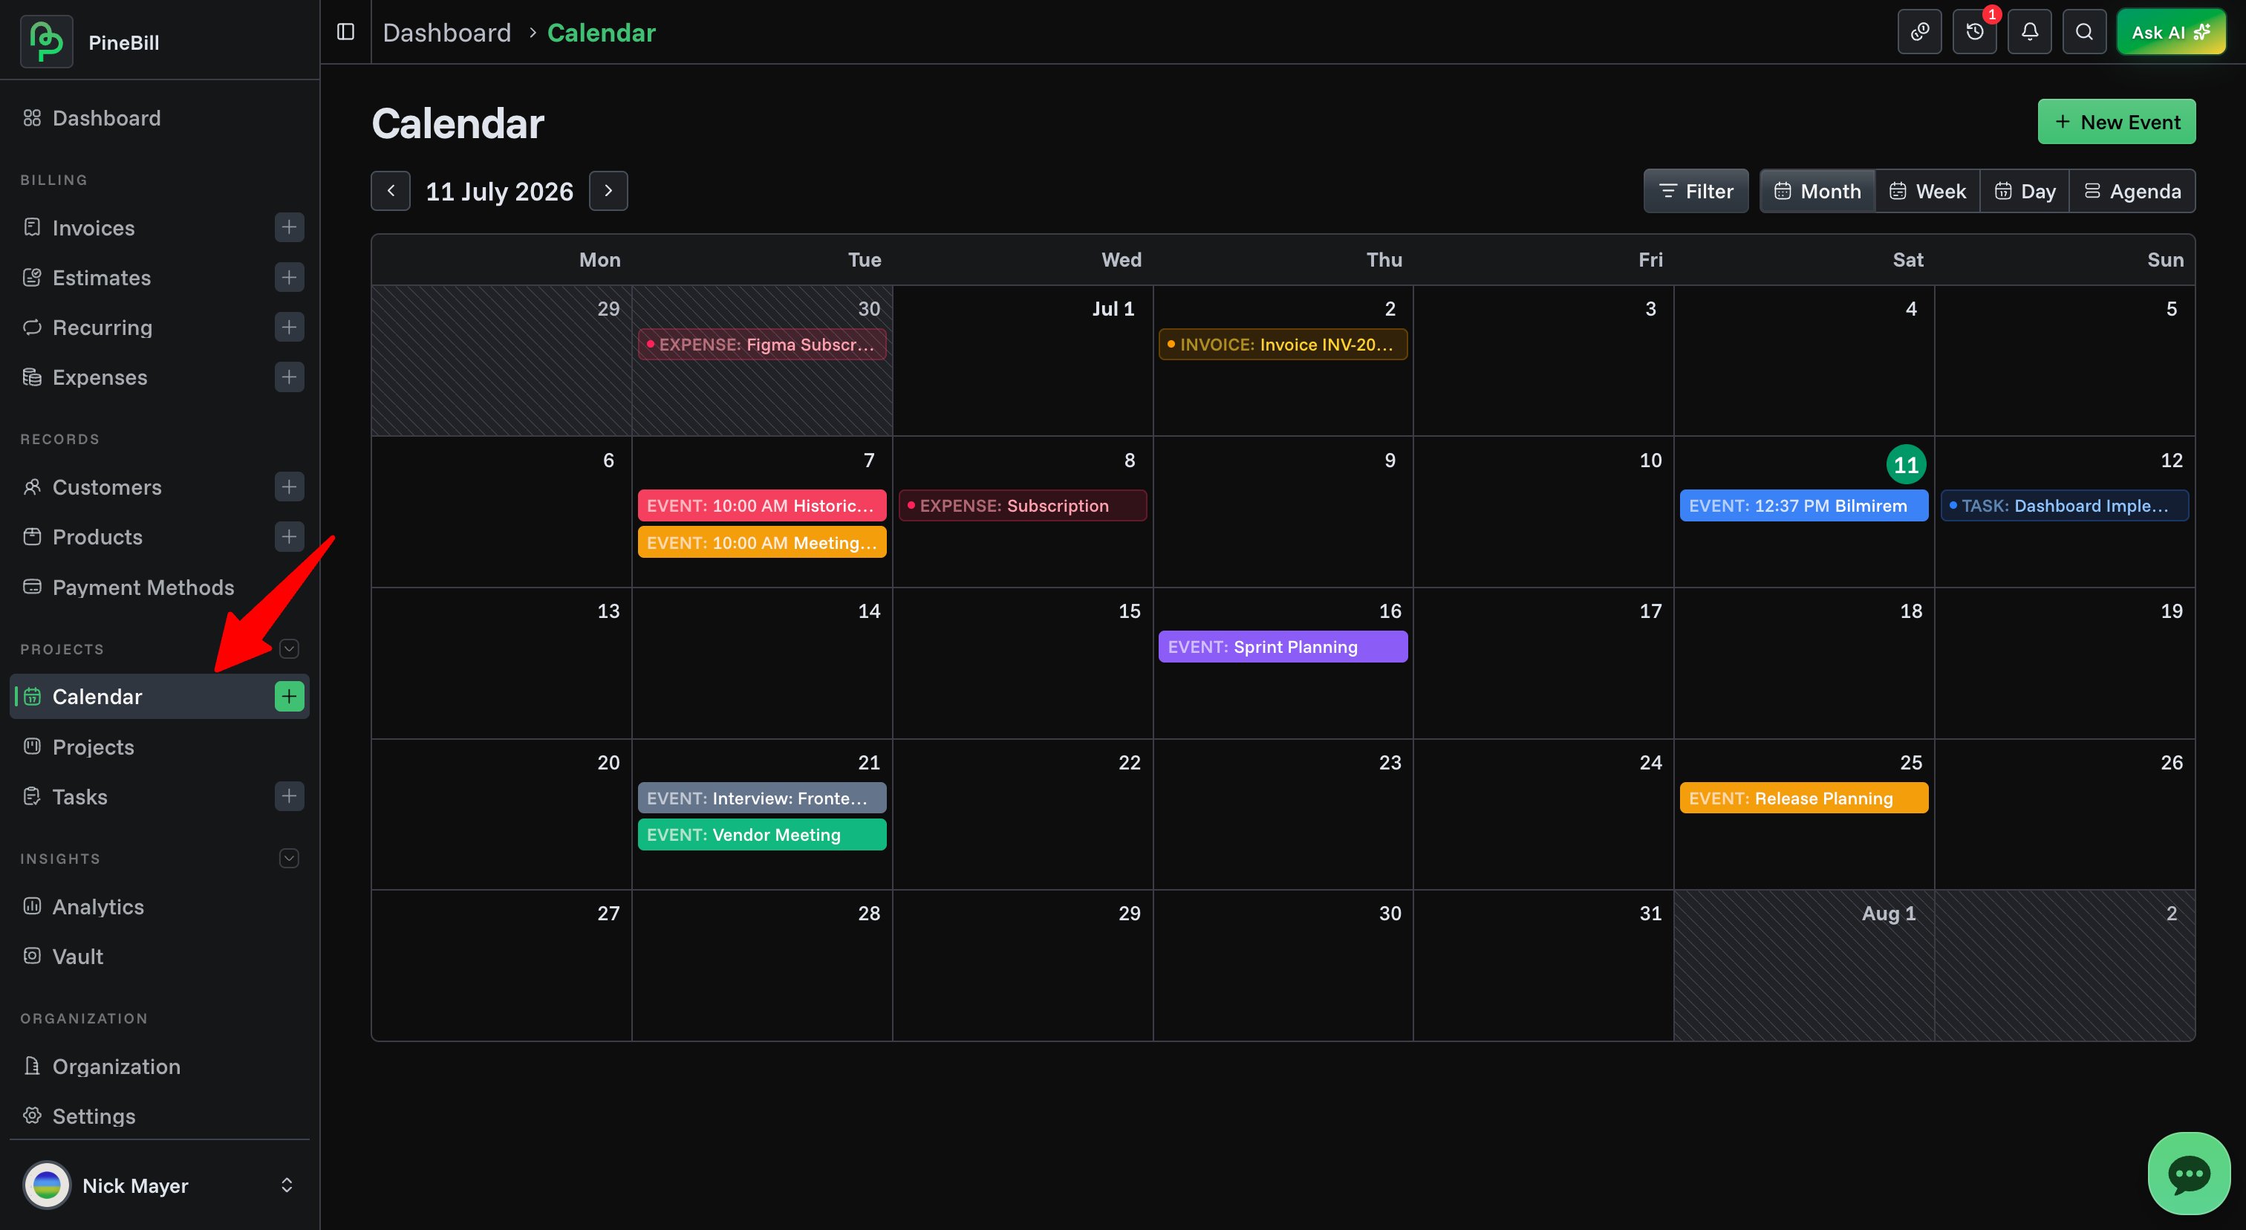Open the chat bubble widget
Screen dimensions: 2246x1230
tap(2189, 1174)
